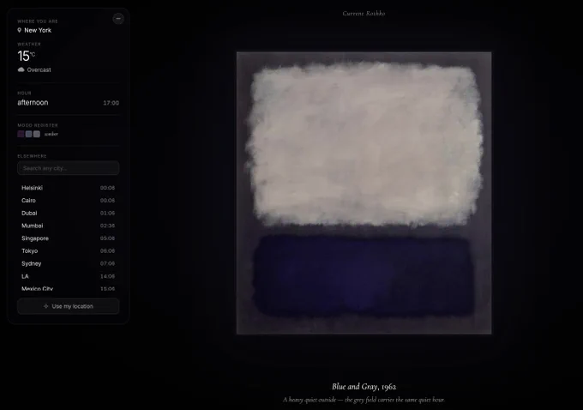This screenshot has height=410, width=583.
Task: Choose Dubai in the Elsewhere list
Action: coord(68,214)
